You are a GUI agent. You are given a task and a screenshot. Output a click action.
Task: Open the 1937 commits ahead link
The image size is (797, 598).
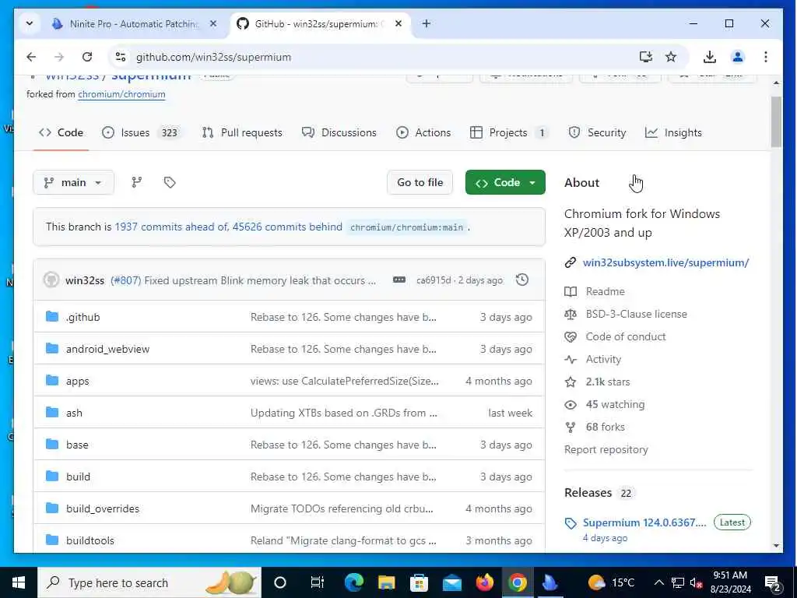(172, 227)
